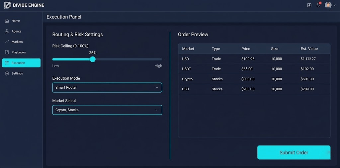Go to the Markets menu item

(17, 42)
